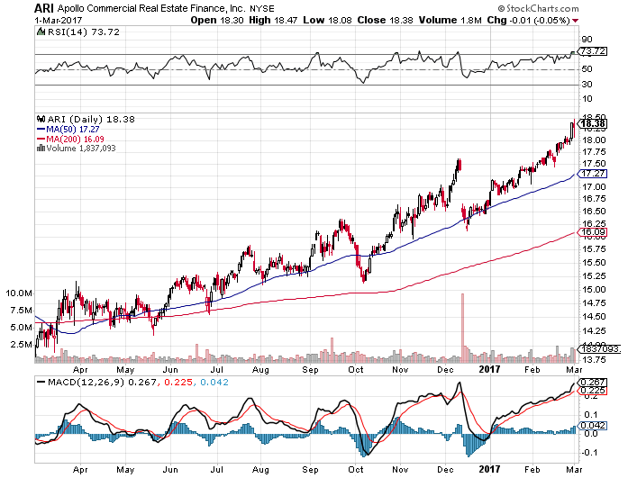Click the '30' RSI scale label

587,84
